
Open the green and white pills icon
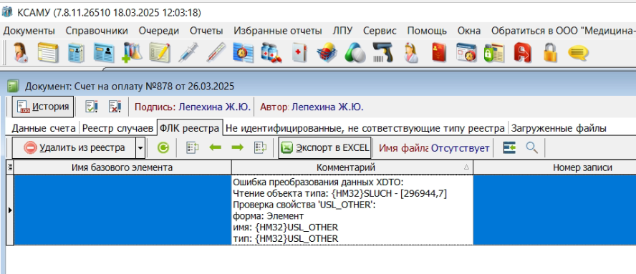point(355,53)
